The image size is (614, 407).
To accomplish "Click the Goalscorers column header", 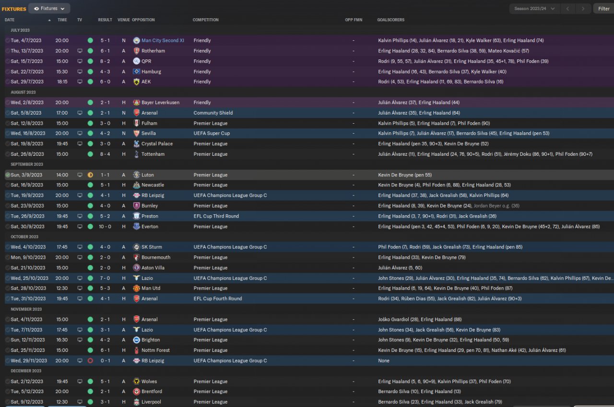I will click(391, 20).
